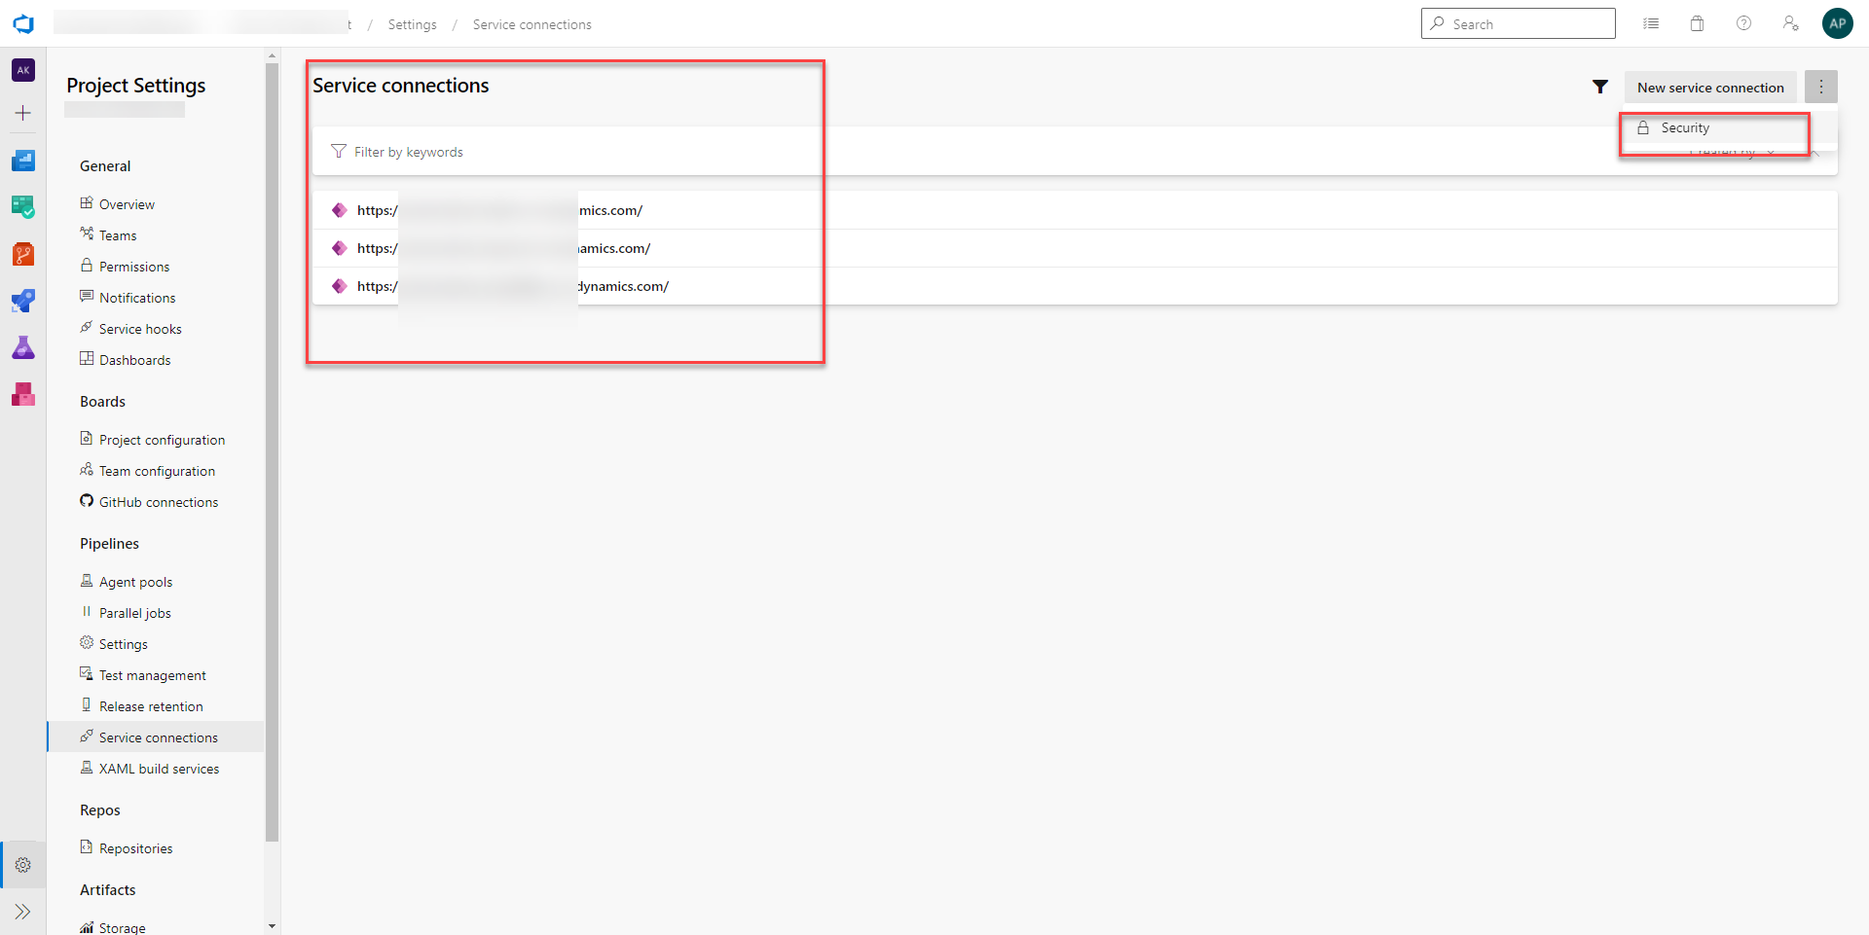The image size is (1869, 935).
Task: Click the plus icon to create new item
Action: tap(23, 113)
